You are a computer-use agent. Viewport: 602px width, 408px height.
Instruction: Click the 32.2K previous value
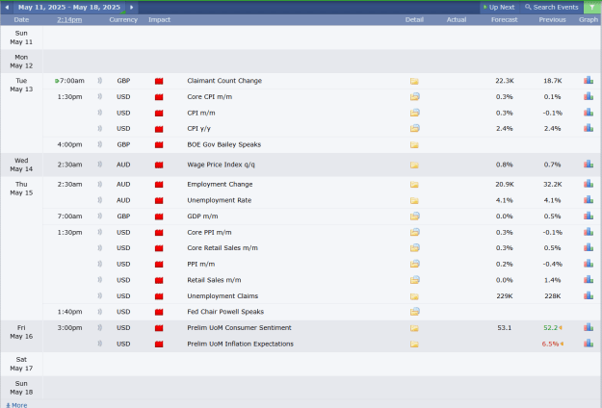553,184
